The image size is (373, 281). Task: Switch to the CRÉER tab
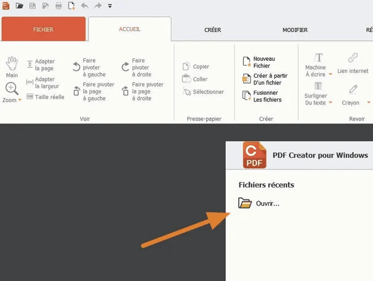[x=213, y=30]
